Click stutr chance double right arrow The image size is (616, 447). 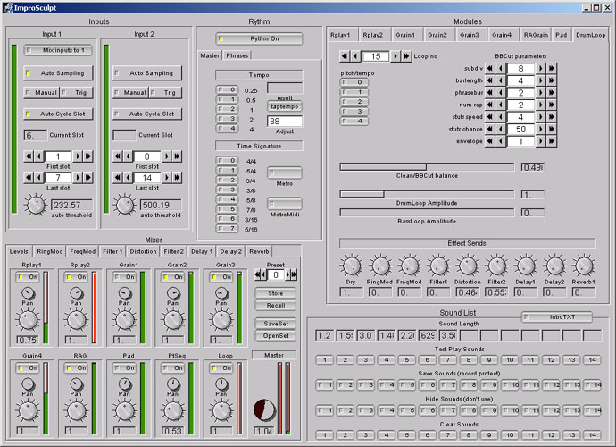coord(552,129)
